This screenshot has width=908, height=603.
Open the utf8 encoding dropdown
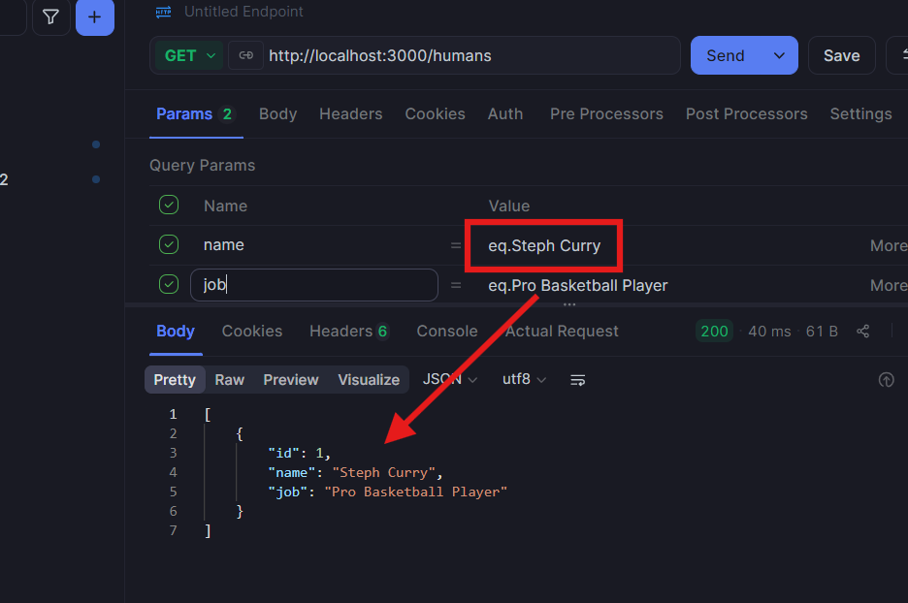pyautogui.click(x=522, y=380)
